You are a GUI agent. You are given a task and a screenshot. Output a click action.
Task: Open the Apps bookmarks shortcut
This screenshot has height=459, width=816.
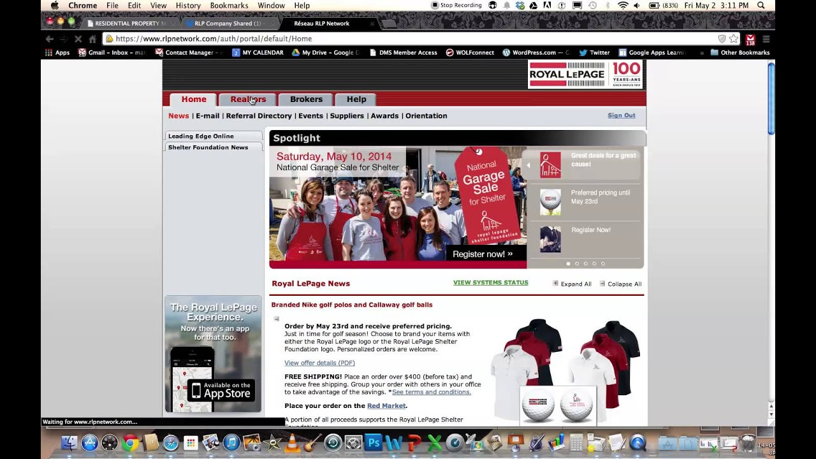tap(57, 53)
